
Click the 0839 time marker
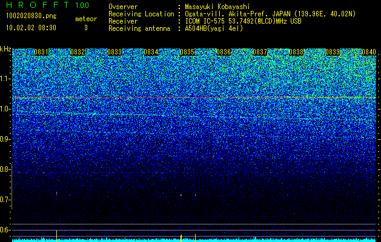point(333,52)
